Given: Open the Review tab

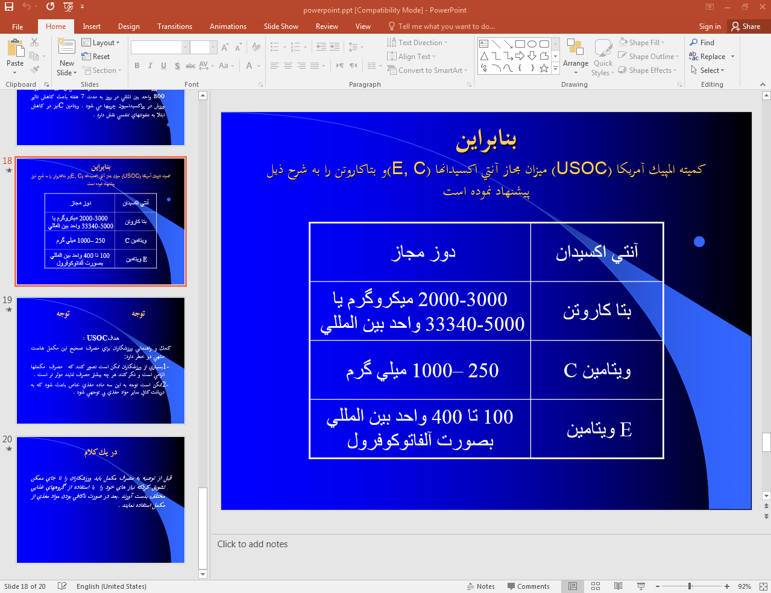Looking at the screenshot, I should (327, 27).
